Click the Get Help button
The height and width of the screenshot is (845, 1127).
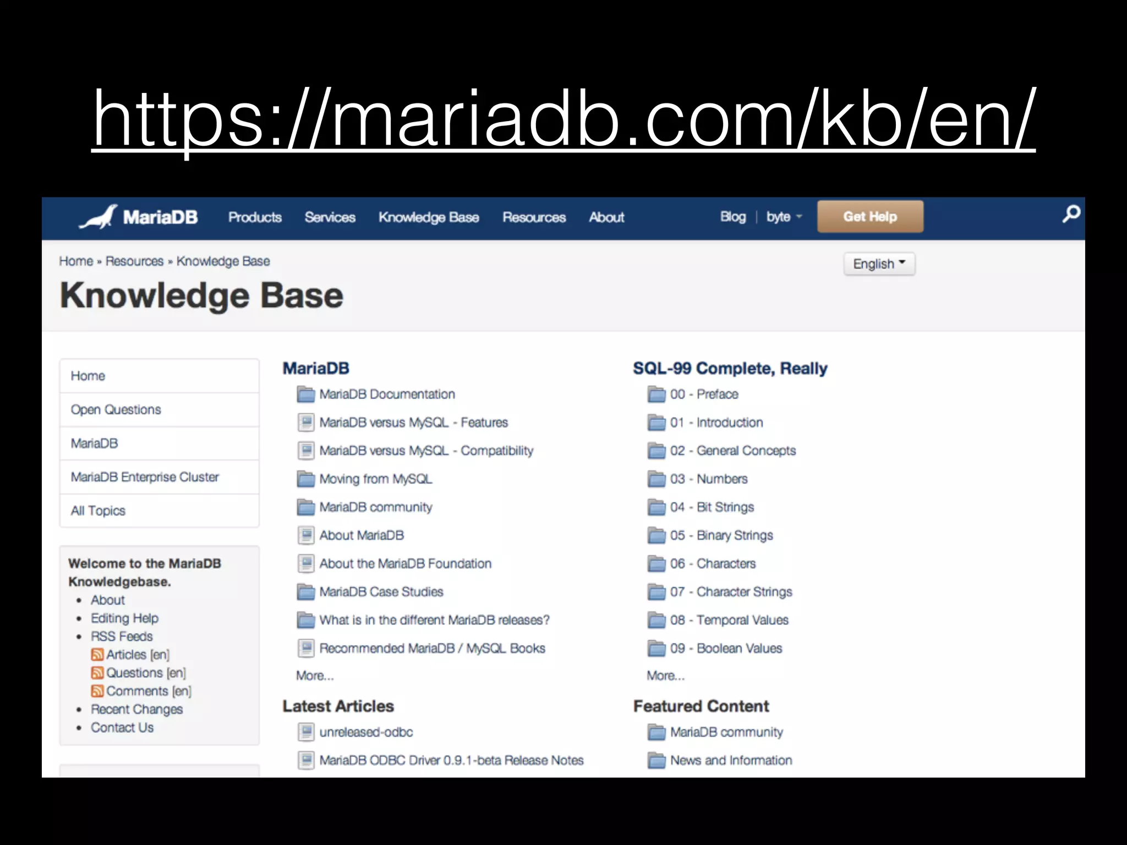(870, 216)
